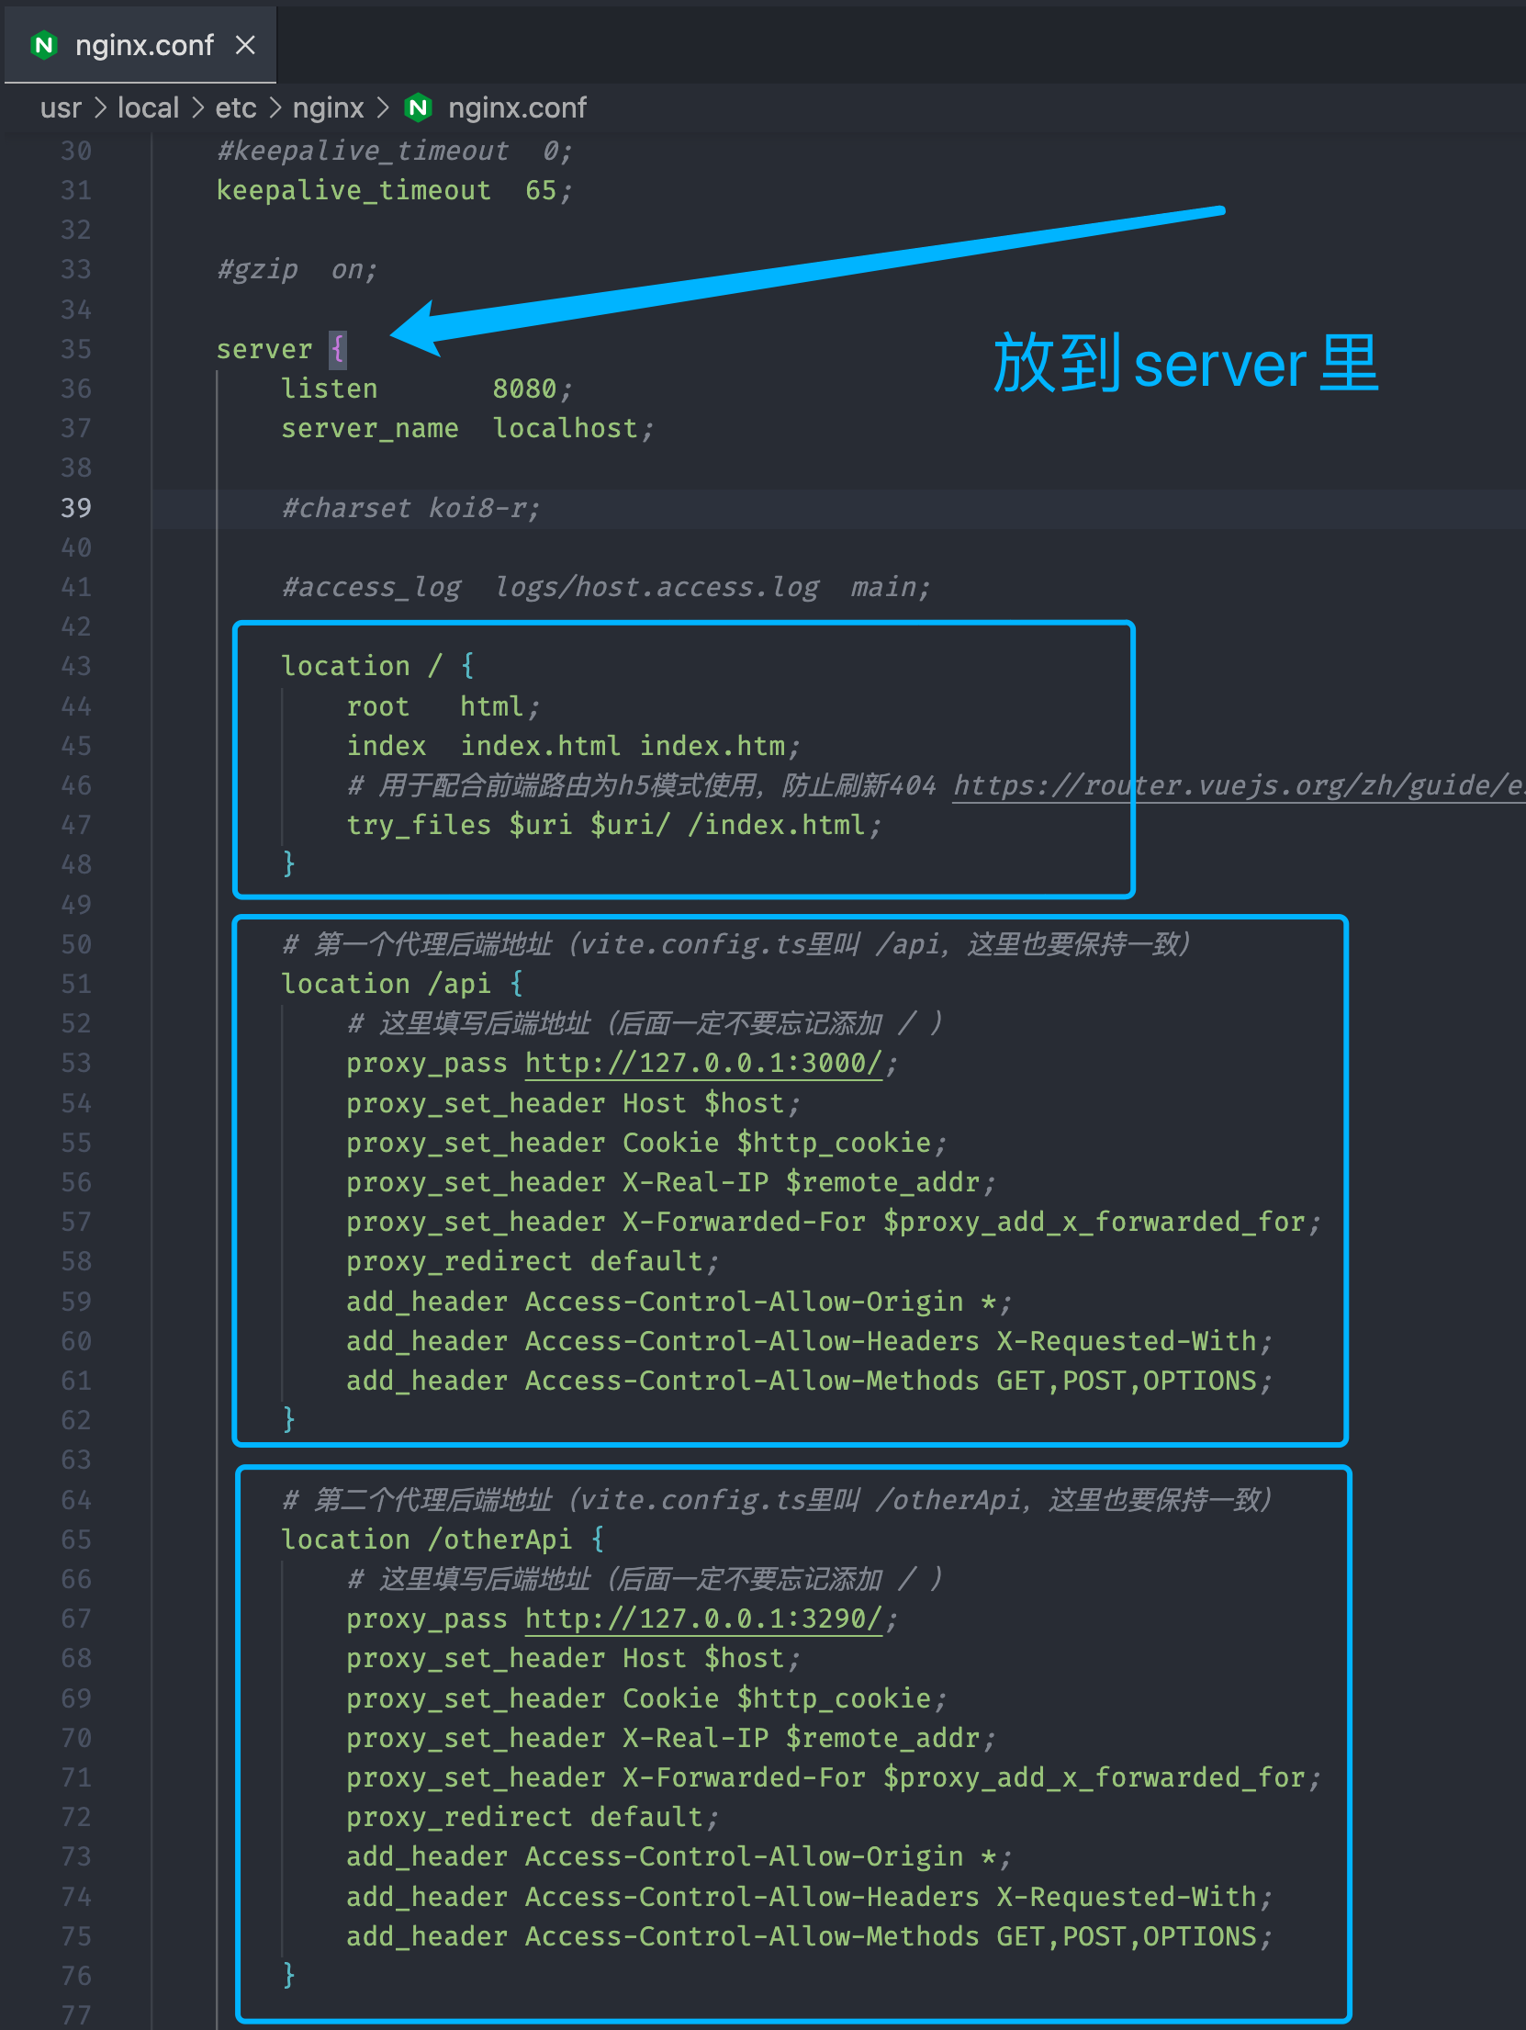Click the 'server' keyword on line 35

[264, 349]
